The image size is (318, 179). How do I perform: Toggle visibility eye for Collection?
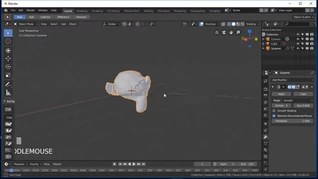pyautogui.click(x=298, y=34)
